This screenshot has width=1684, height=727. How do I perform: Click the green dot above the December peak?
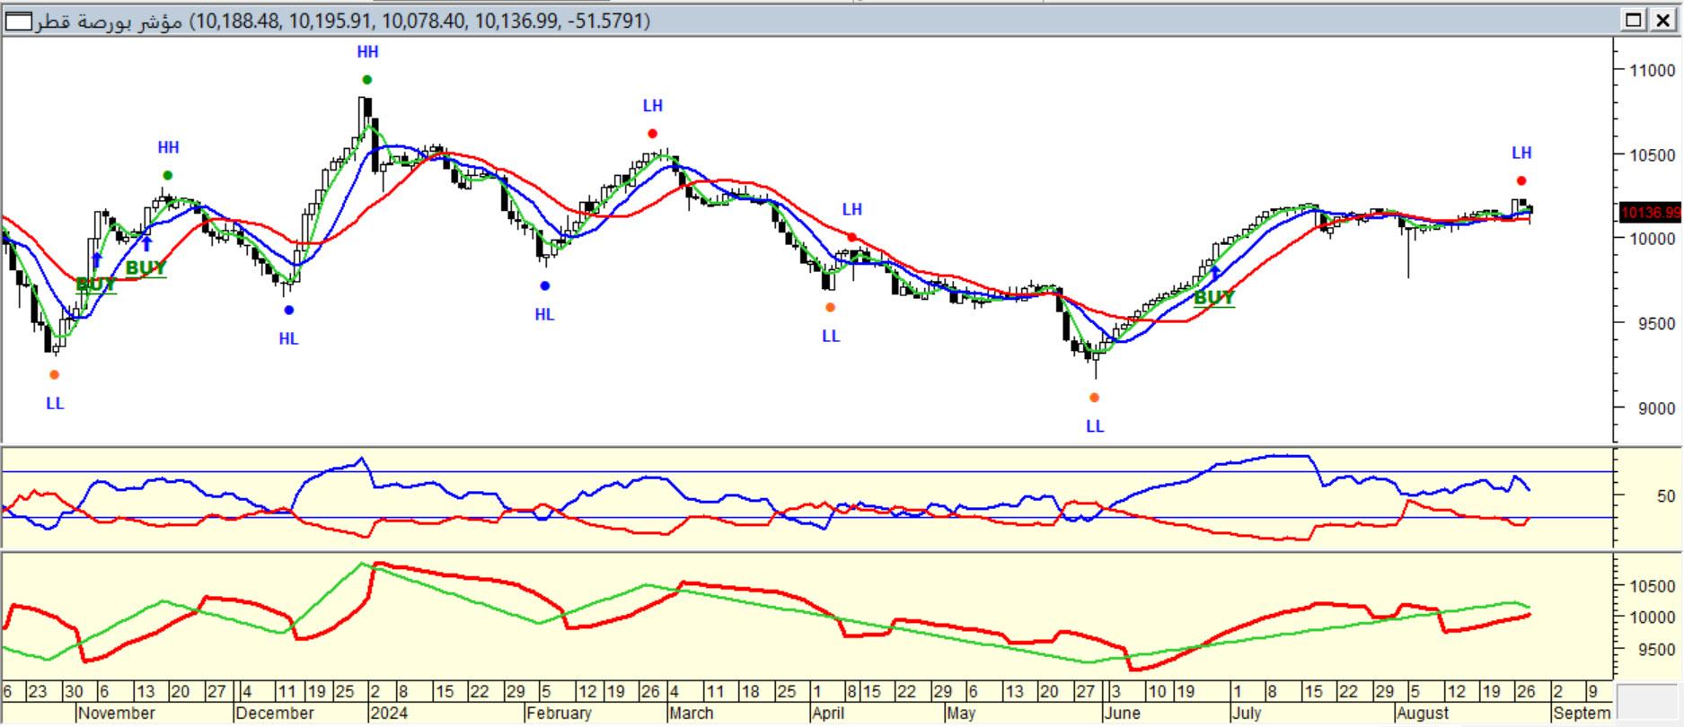click(x=366, y=80)
